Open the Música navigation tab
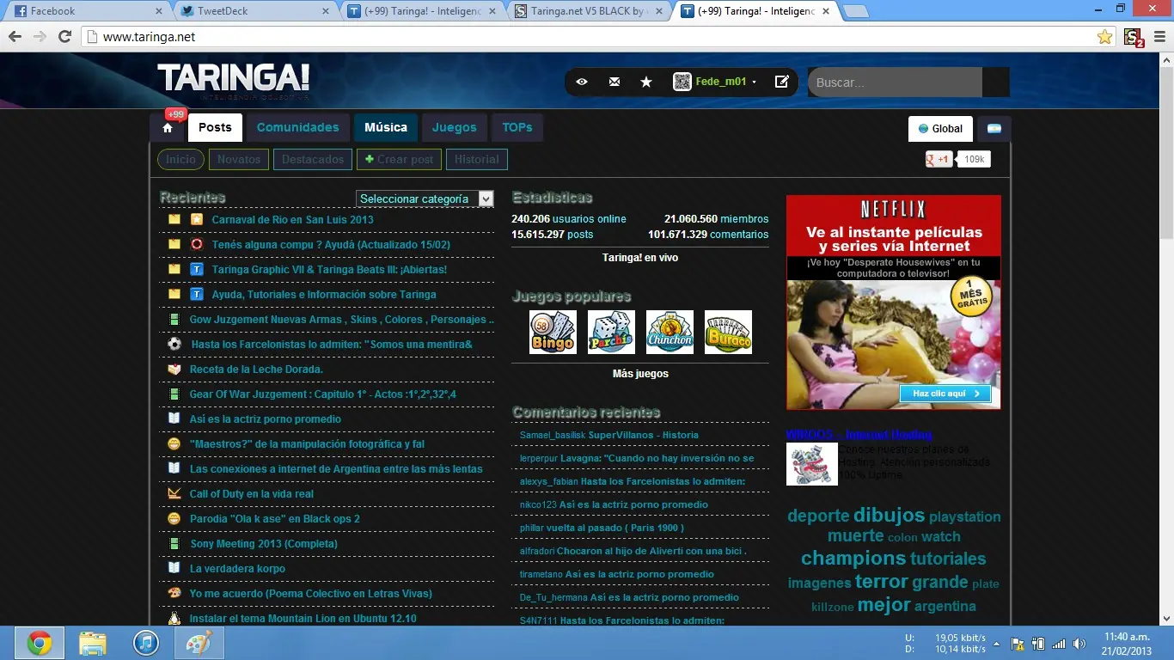 tap(386, 127)
